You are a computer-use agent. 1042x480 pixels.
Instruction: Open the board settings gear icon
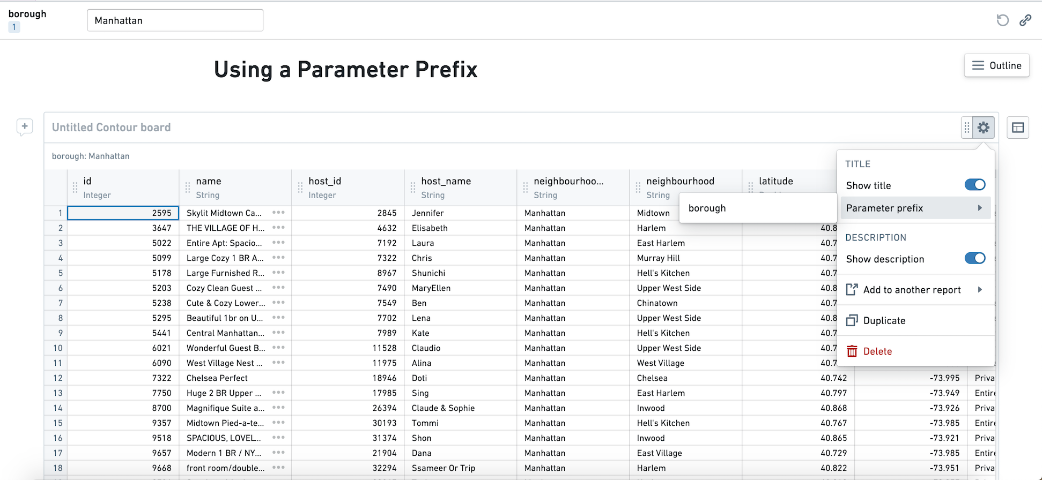pos(984,127)
